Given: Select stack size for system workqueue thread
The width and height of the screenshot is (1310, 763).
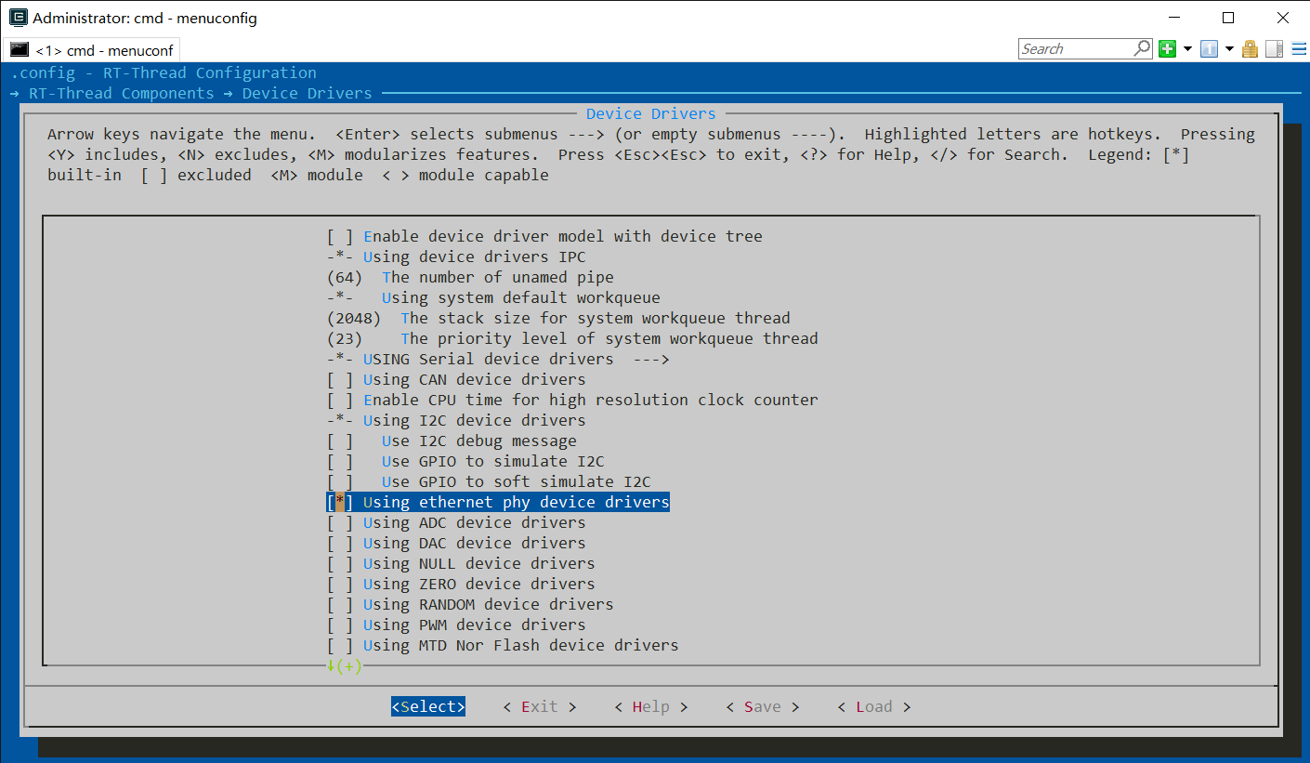Looking at the screenshot, I should (558, 318).
